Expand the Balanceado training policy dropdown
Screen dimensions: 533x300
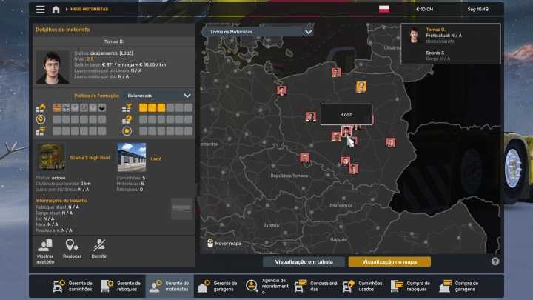pyautogui.click(x=158, y=96)
